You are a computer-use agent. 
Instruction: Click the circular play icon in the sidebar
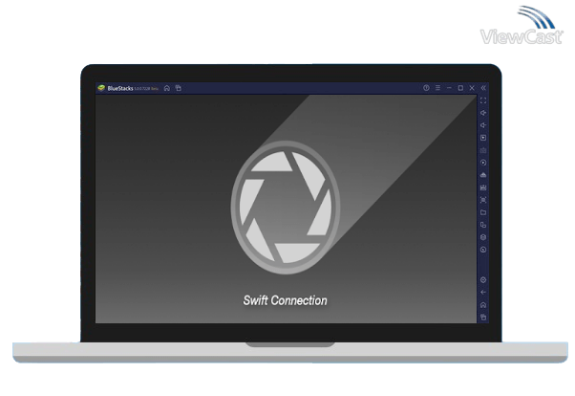(x=483, y=163)
